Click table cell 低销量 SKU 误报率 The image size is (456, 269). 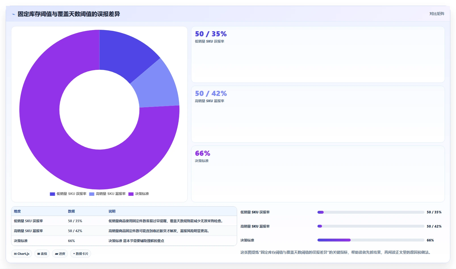[x=28, y=221]
